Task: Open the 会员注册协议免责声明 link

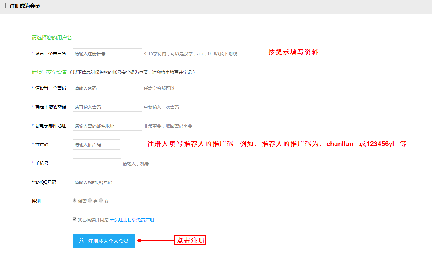Action: [132, 220]
